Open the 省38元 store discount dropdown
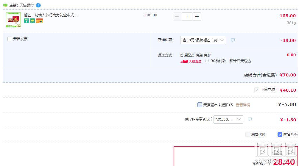This screenshot has height=166, width=299. 203,40
